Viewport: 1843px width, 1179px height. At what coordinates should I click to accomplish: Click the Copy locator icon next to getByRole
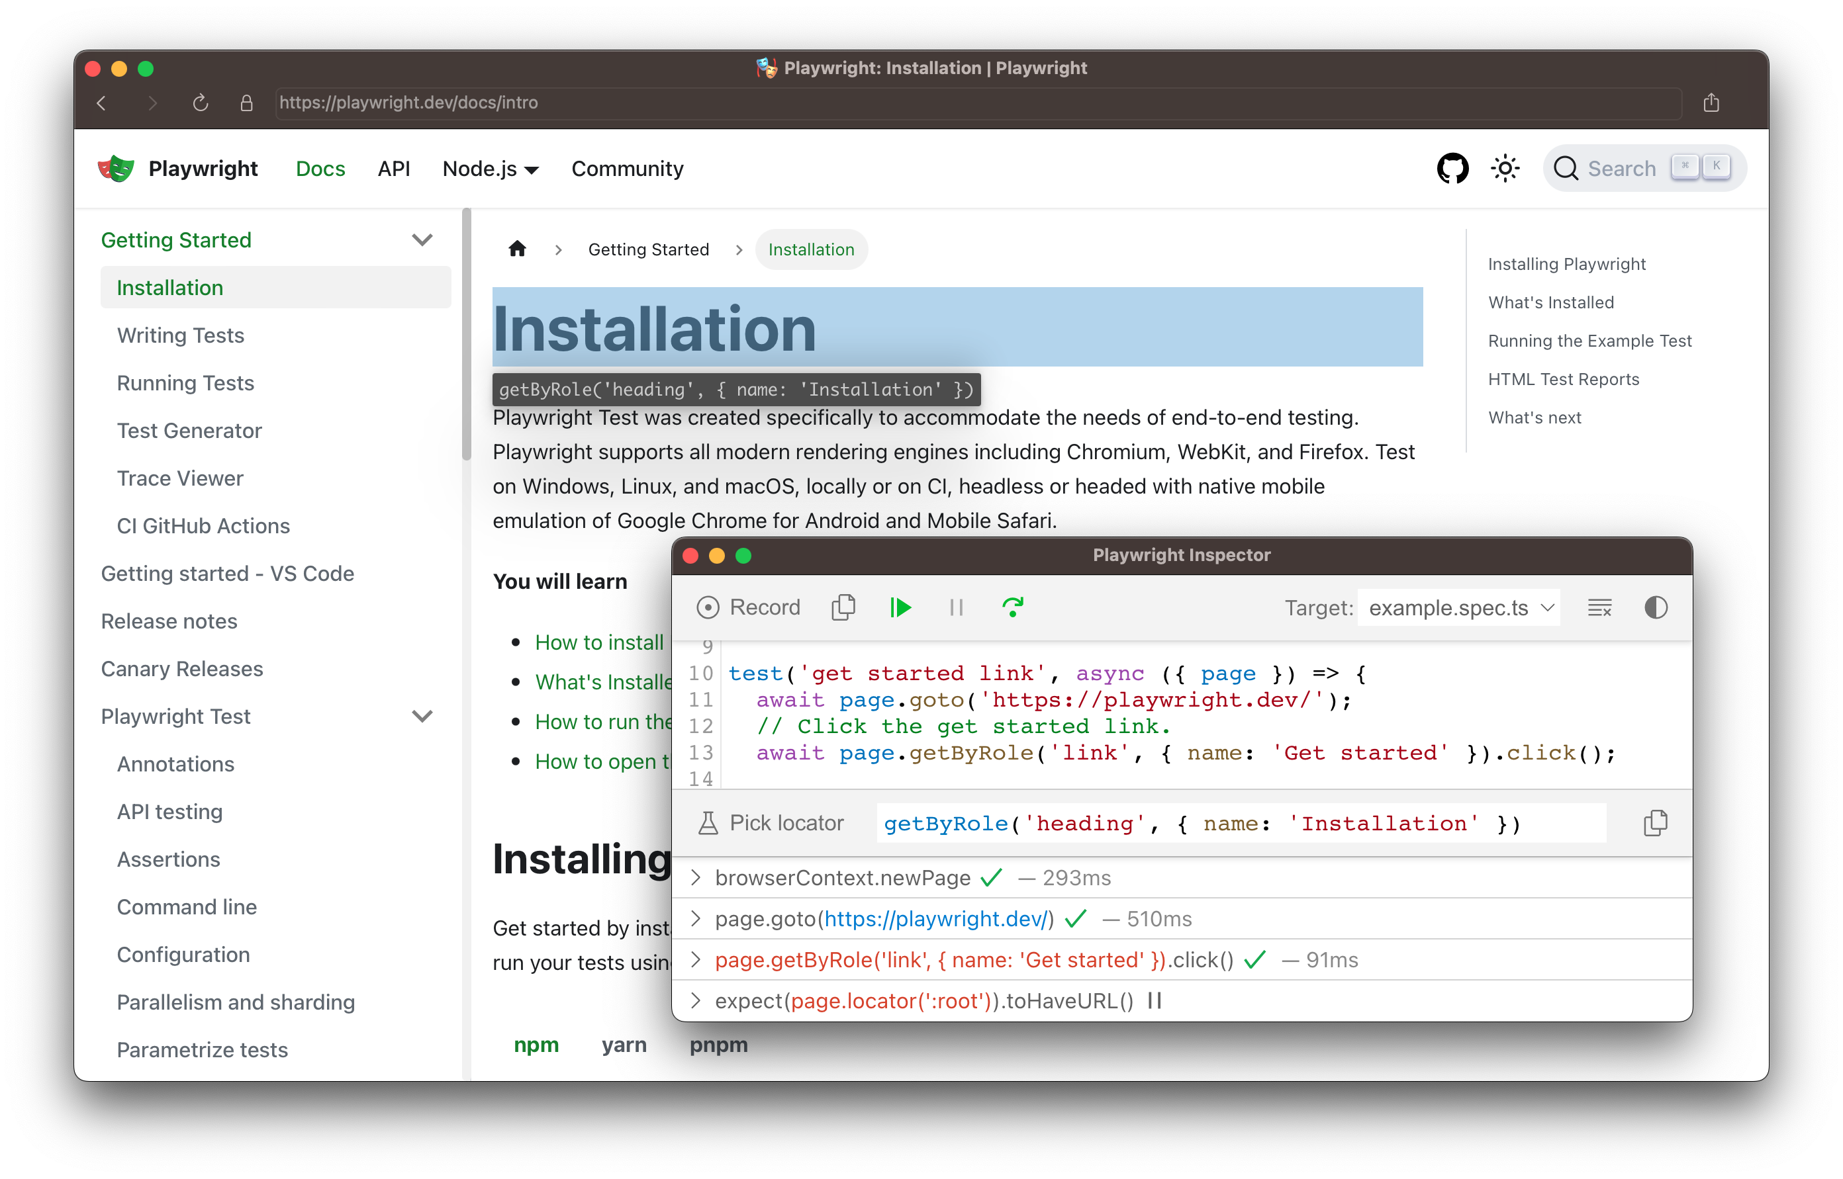[1655, 822]
